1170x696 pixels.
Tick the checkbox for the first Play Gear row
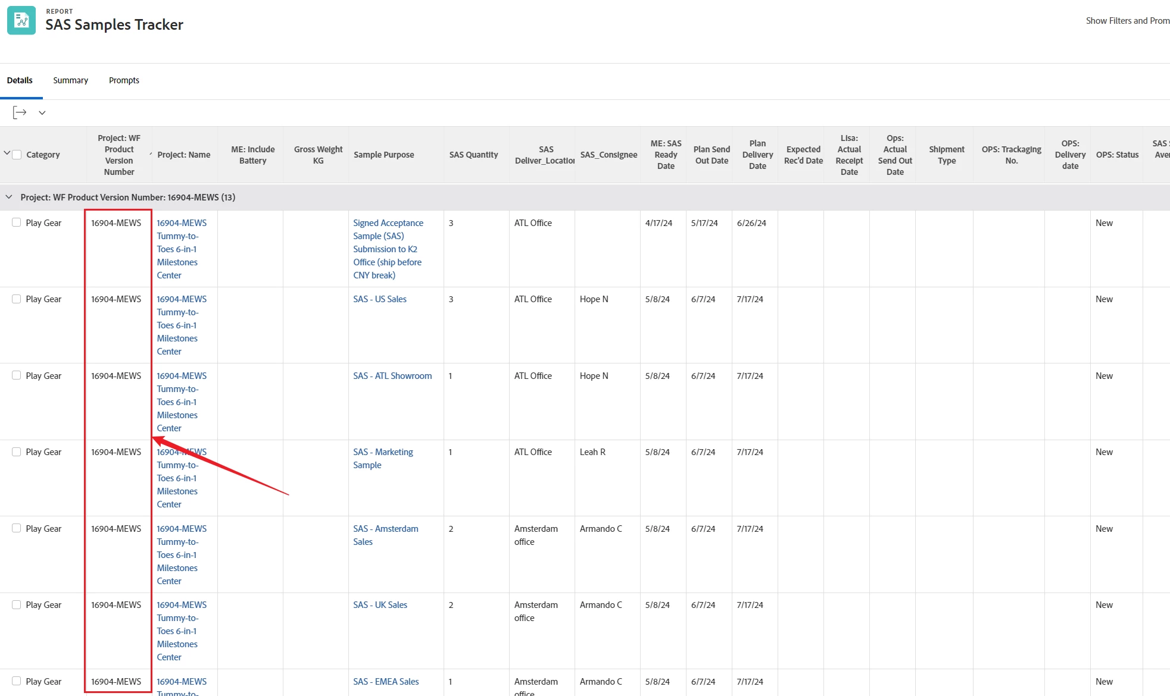17,222
